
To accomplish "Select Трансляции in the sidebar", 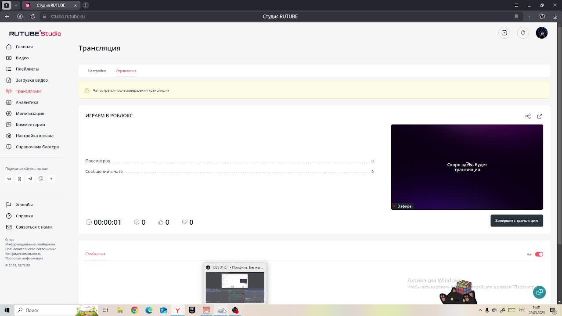I will [23, 91].
